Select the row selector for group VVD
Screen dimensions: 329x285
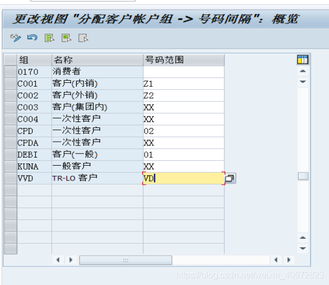pos(10,178)
